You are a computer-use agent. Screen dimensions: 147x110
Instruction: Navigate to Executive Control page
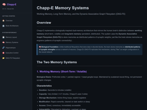(x=12, y=53)
